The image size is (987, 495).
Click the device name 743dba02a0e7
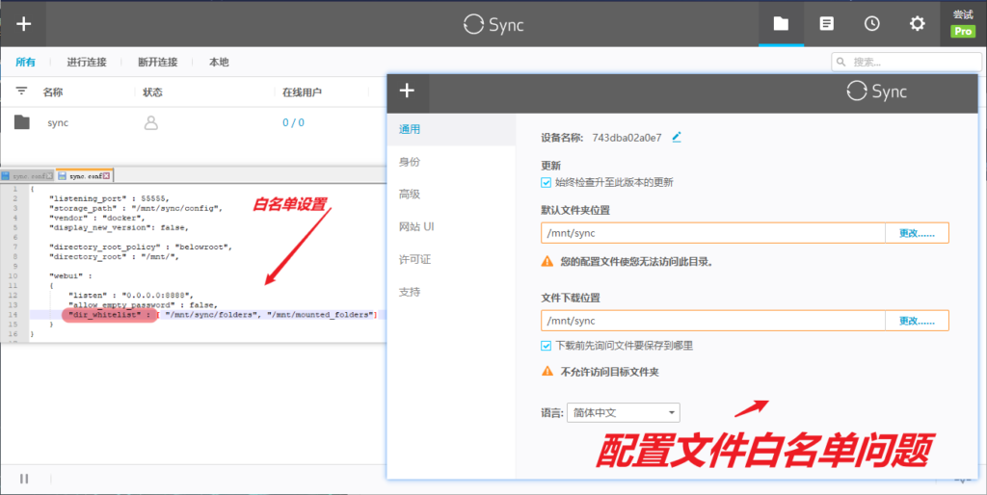click(627, 138)
